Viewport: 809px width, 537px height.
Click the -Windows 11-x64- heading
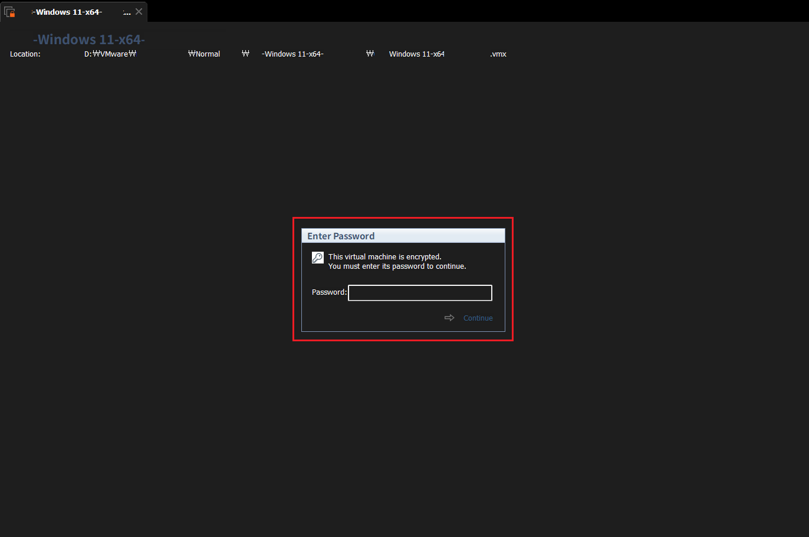tap(89, 39)
